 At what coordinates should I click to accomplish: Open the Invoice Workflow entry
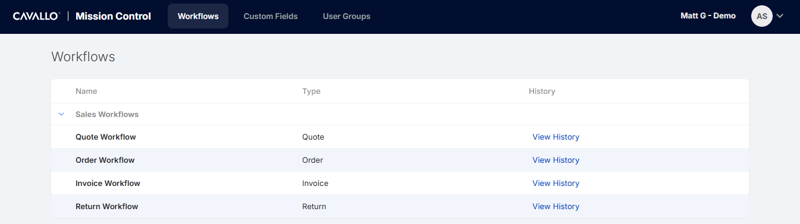108,183
